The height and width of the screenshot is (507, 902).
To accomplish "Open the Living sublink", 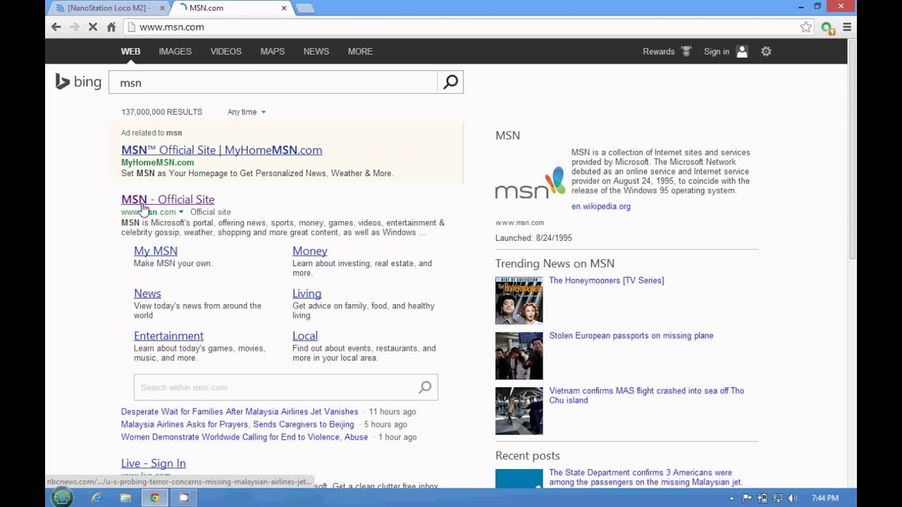I will pyautogui.click(x=307, y=293).
